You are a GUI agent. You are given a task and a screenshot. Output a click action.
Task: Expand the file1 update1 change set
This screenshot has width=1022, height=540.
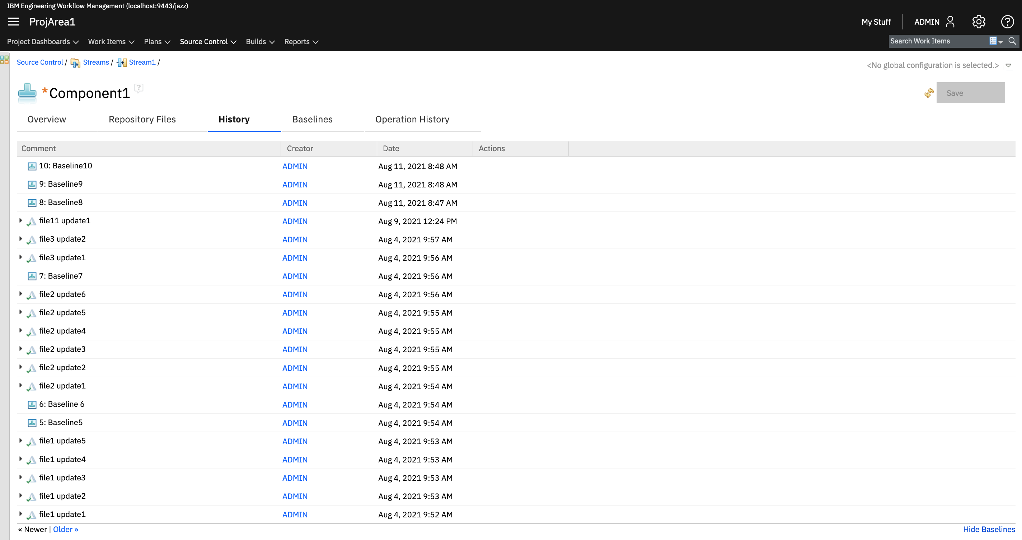tap(20, 514)
